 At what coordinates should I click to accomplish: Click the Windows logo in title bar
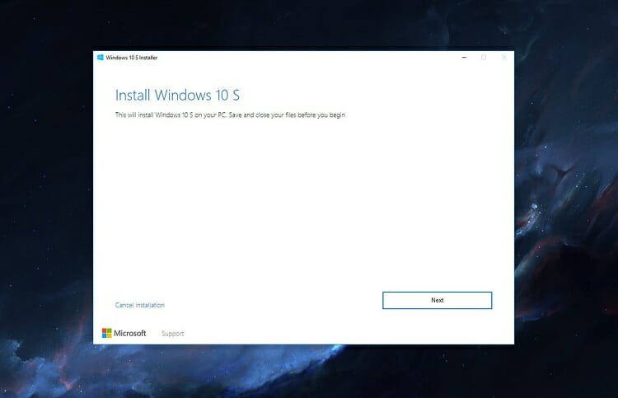[x=101, y=58]
